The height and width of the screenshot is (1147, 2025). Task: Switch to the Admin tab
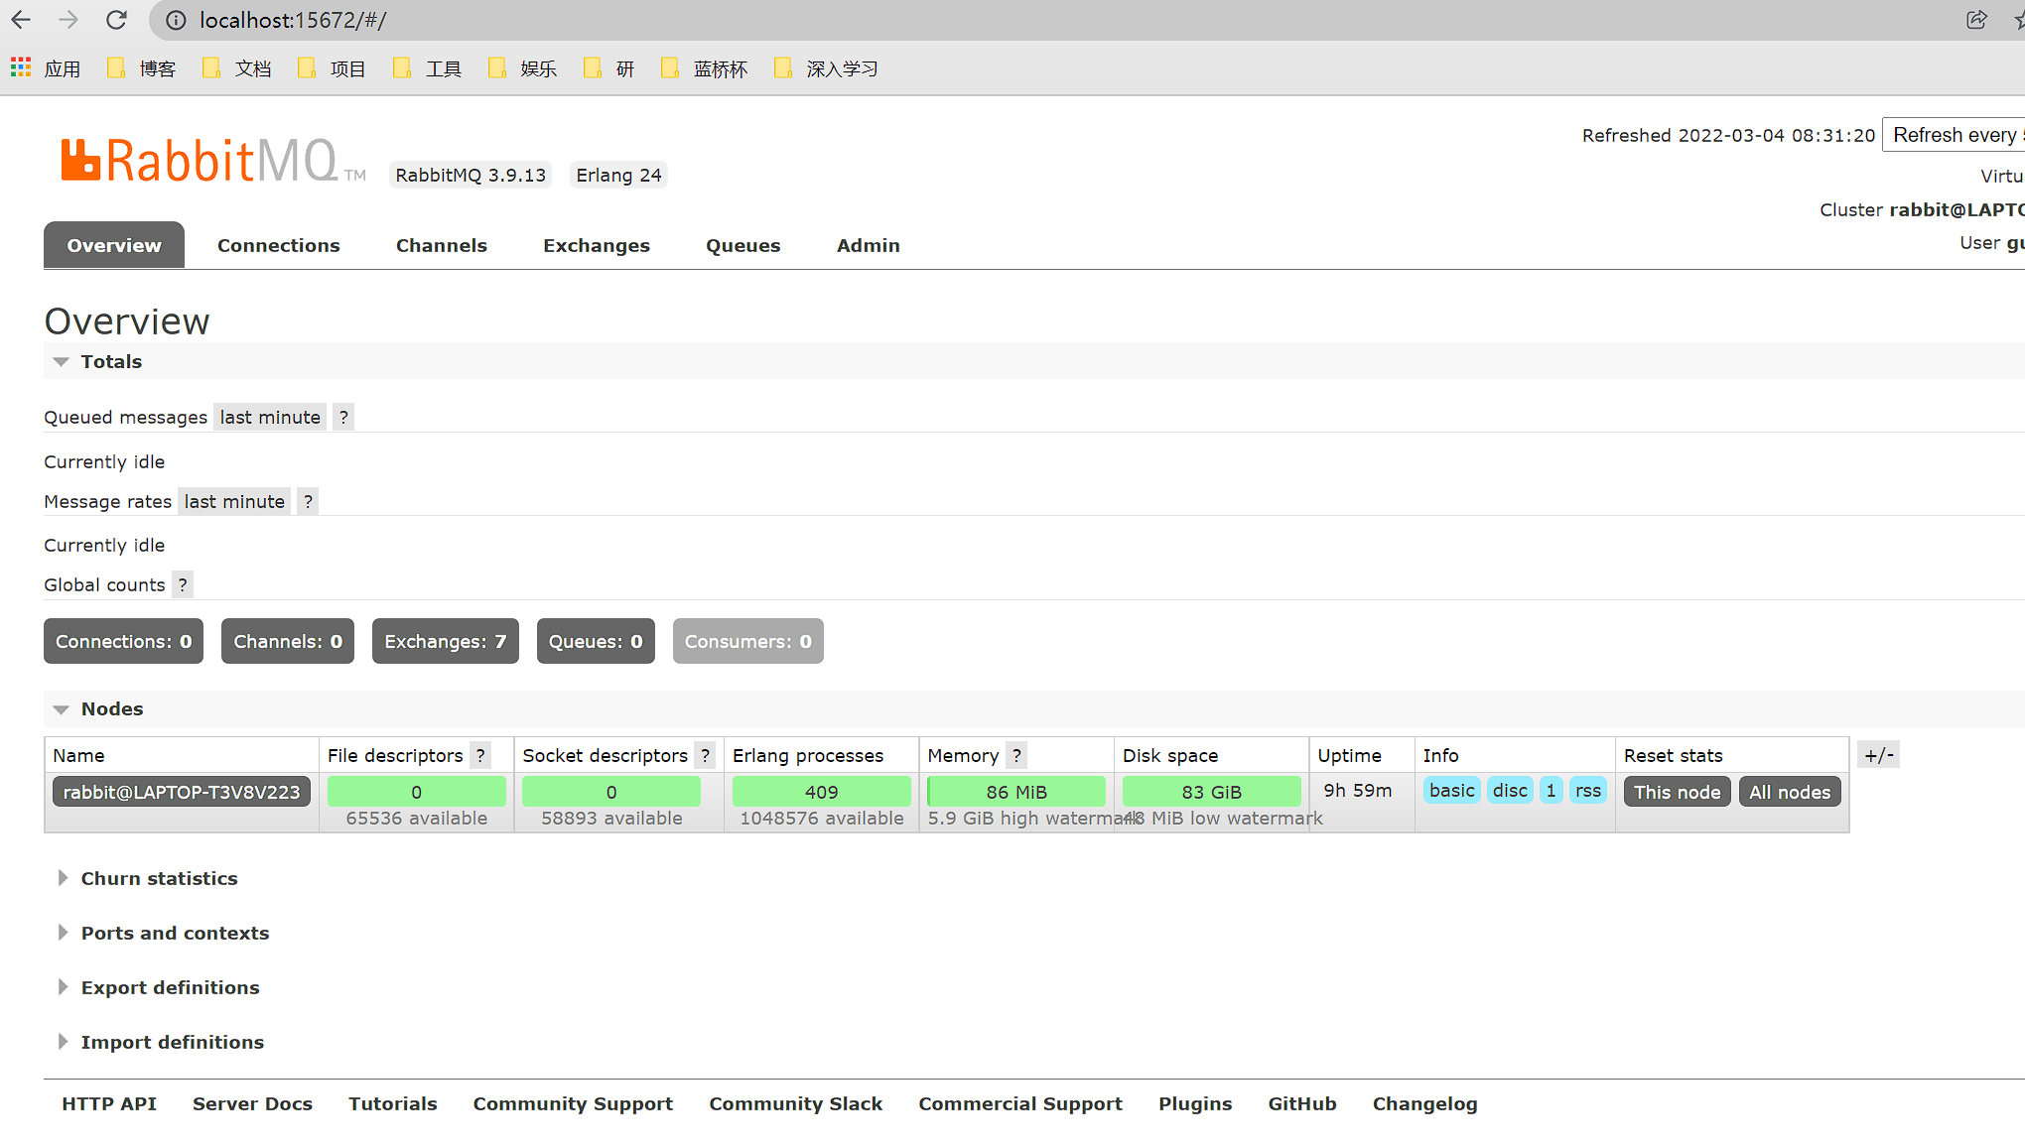(x=869, y=245)
